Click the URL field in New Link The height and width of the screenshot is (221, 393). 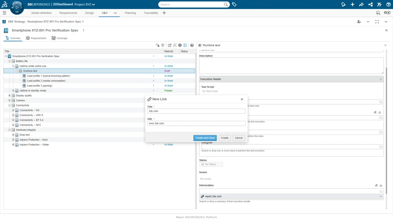click(x=196, y=123)
